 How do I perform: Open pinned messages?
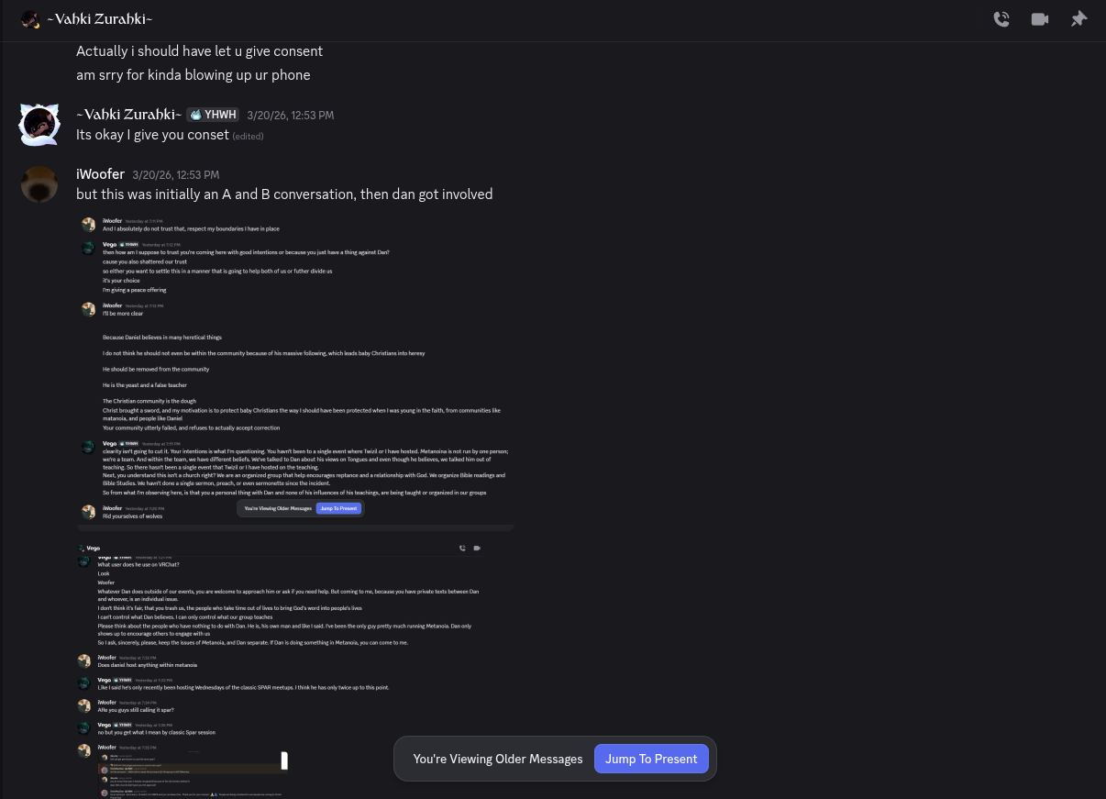pyautogui.click(x=1078, y=19)
